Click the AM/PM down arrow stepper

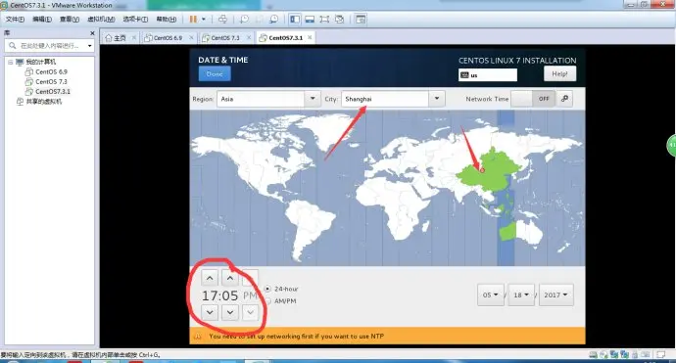coord(251,312)
